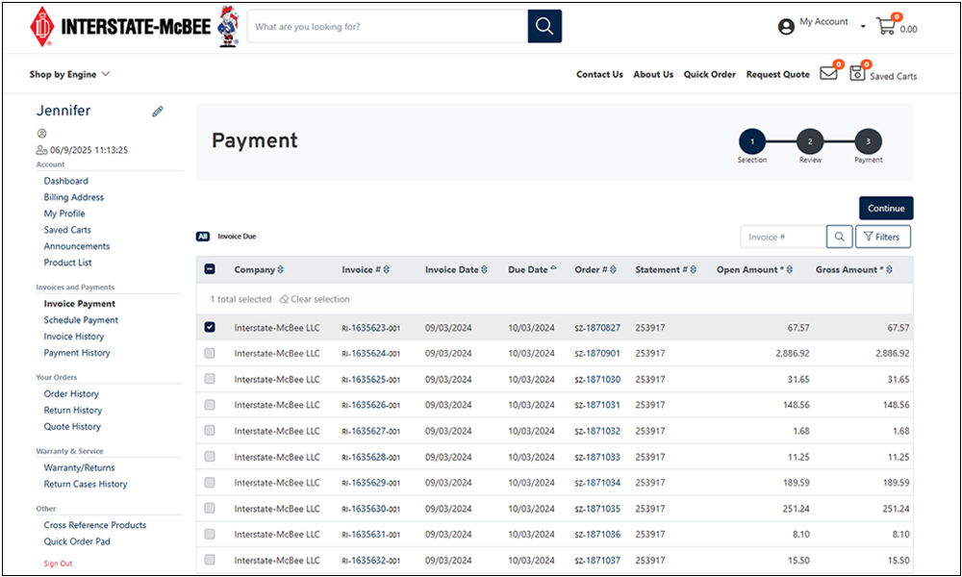
Task: Click step 2 Review progress circle
Action: [x=810, y=141]
